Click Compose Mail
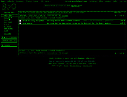 pyautogui.click(x=9, y=12)
